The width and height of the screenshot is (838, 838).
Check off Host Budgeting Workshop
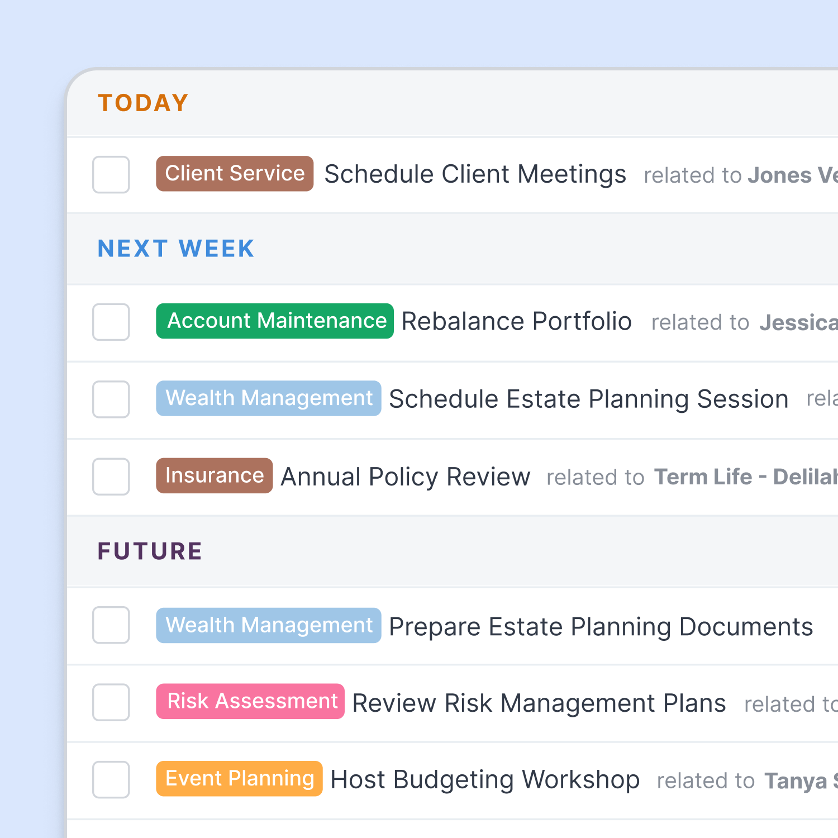tap(111, 779)
